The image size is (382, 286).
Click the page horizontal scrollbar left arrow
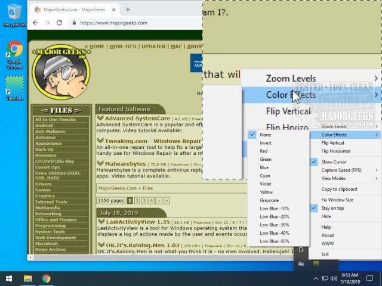coord(30,257)
